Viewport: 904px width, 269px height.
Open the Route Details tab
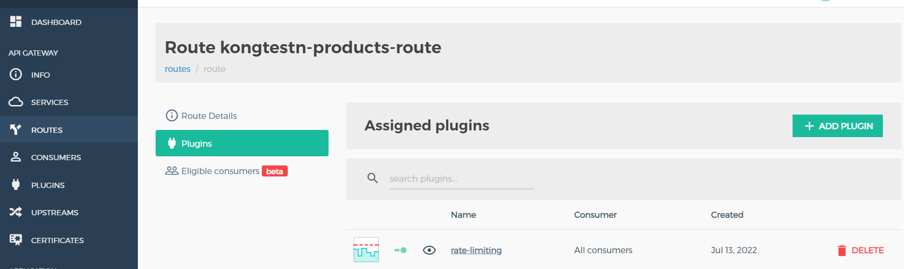[208, 116]
